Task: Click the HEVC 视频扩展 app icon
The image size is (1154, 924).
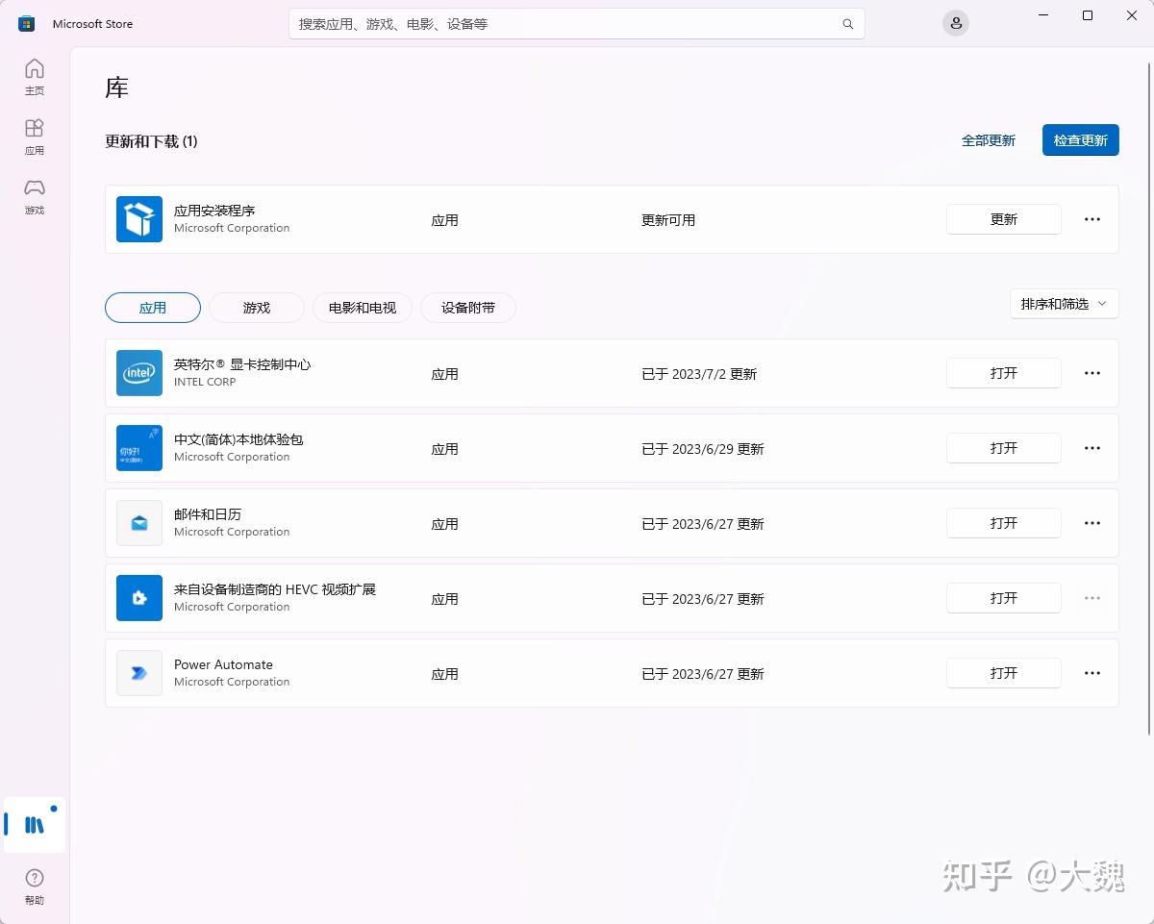Action: coord(139,598)
